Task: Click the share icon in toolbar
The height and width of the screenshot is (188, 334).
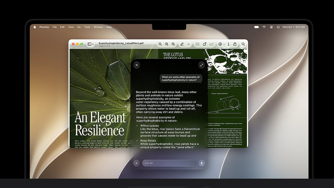Action: pyautogui.click(x=235, y=44)
